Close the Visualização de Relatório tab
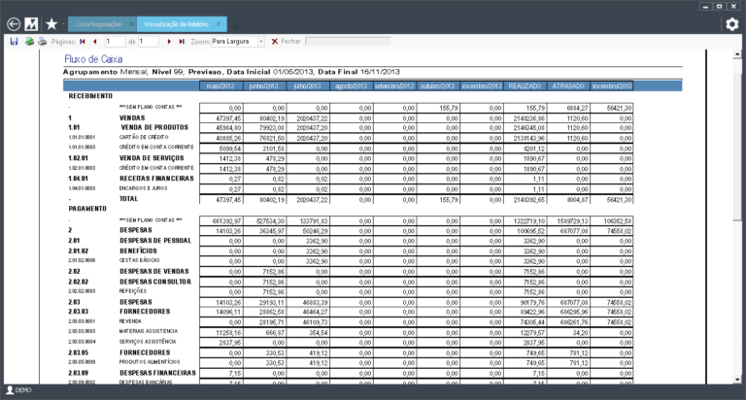The height and width of the screenshot is (400, 746). (x=219, y=24)
